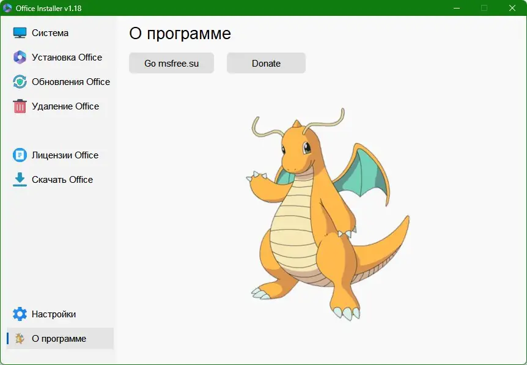The height and width of the screenshot is (365, 527).
Task: Open Удаление Office page
Action: pyautogui.click(x=60, y=106)
